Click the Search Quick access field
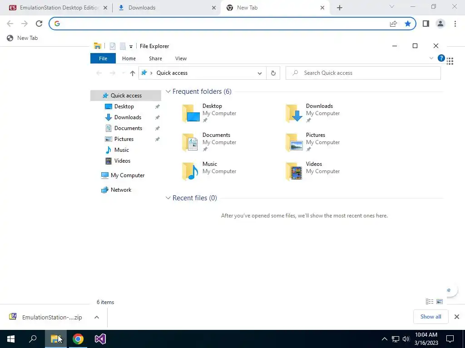Screen dimensions: 465x348 click(363, 73)
